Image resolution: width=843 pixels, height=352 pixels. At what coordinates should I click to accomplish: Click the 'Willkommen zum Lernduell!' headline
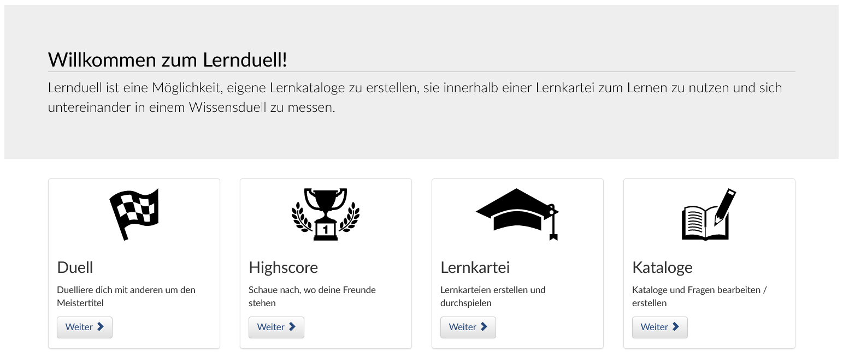168,60
